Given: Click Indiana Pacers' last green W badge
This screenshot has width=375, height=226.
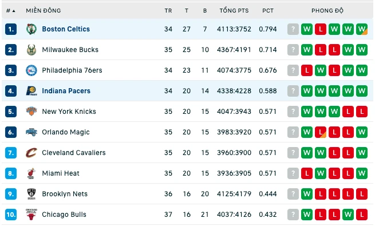Looking at the screenshot, I should 362,91.
